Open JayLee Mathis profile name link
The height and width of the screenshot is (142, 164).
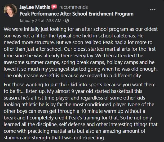(35, 7)
